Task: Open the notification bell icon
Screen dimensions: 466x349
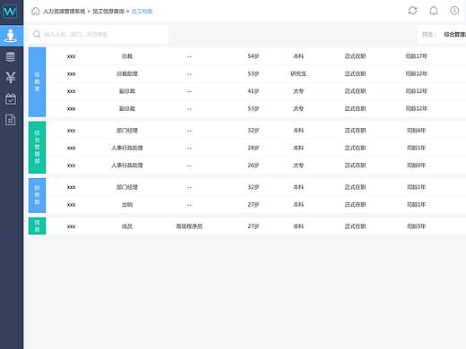Action: (434, 11)
